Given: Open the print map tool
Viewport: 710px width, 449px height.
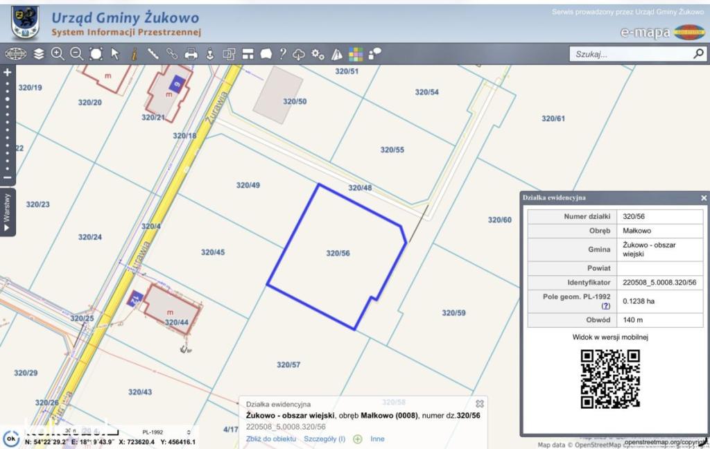Looking at the screenshot, I should click(x=191, y=54).
